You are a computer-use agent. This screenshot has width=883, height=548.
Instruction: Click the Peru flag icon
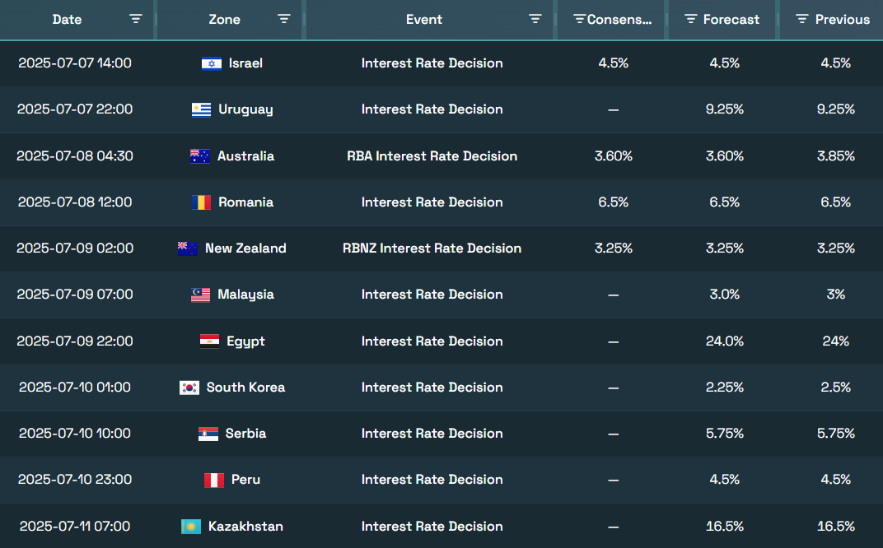click(x=214, y=480)
